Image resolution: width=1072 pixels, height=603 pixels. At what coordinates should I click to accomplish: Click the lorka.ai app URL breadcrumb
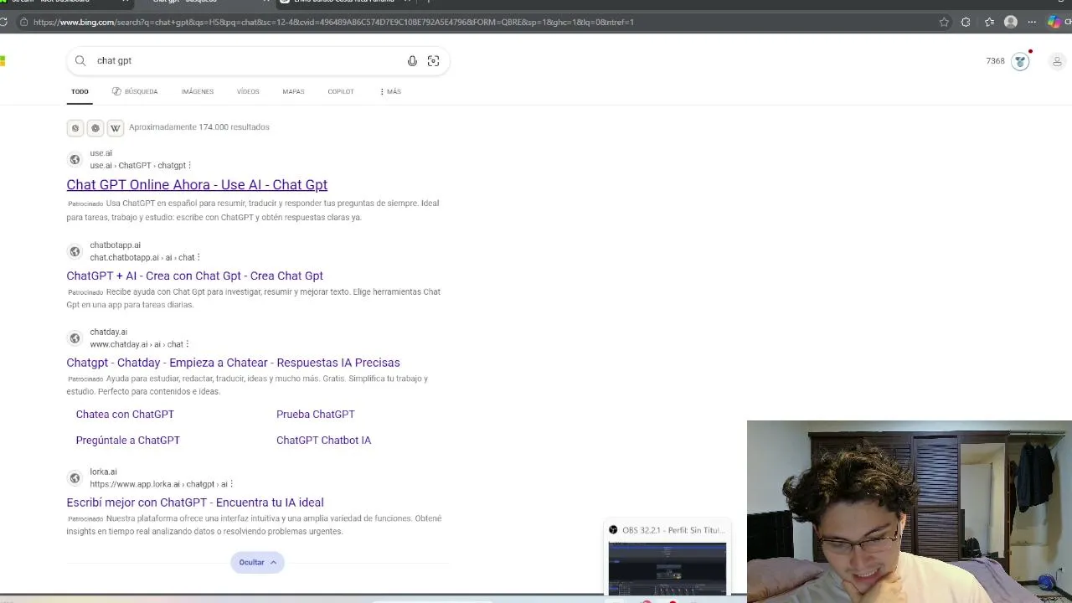(x=158, y=484)
